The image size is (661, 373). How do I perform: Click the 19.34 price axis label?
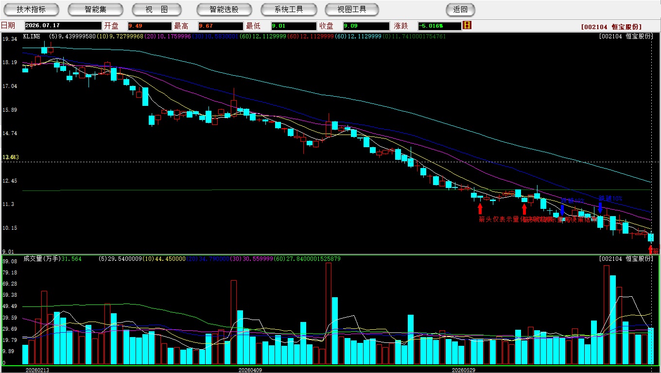click(x=10, y=39)
